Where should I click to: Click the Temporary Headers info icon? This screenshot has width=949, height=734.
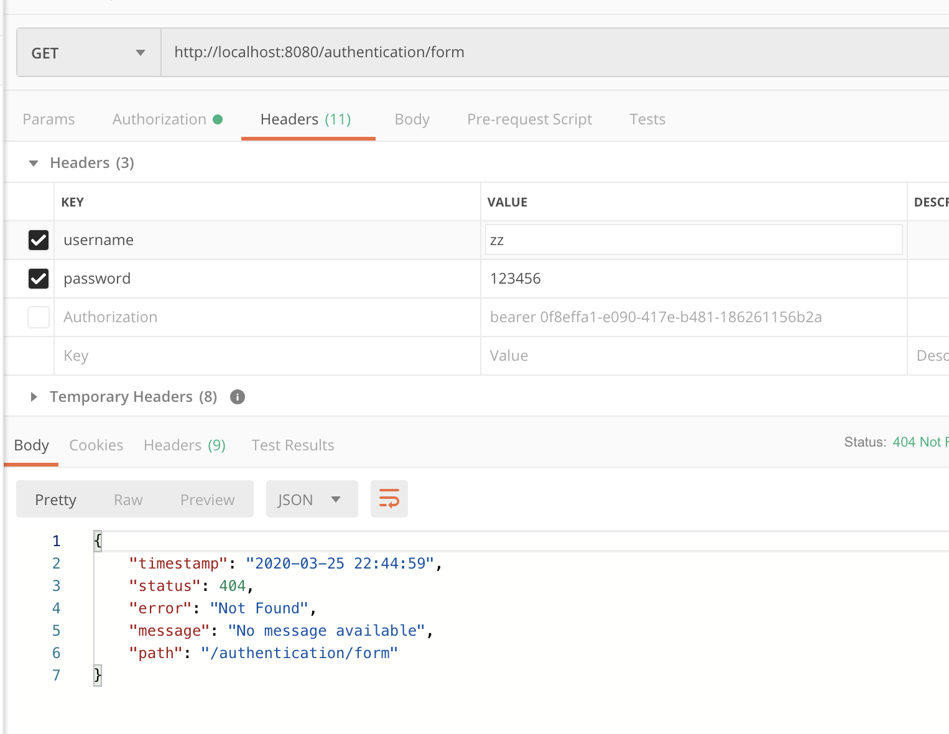(x=238, y=397)
